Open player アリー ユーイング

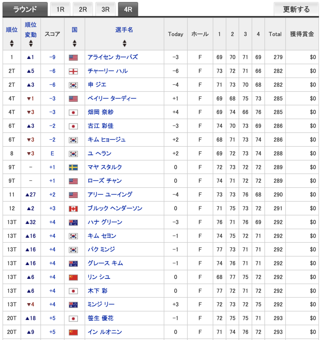click(110, 195)
